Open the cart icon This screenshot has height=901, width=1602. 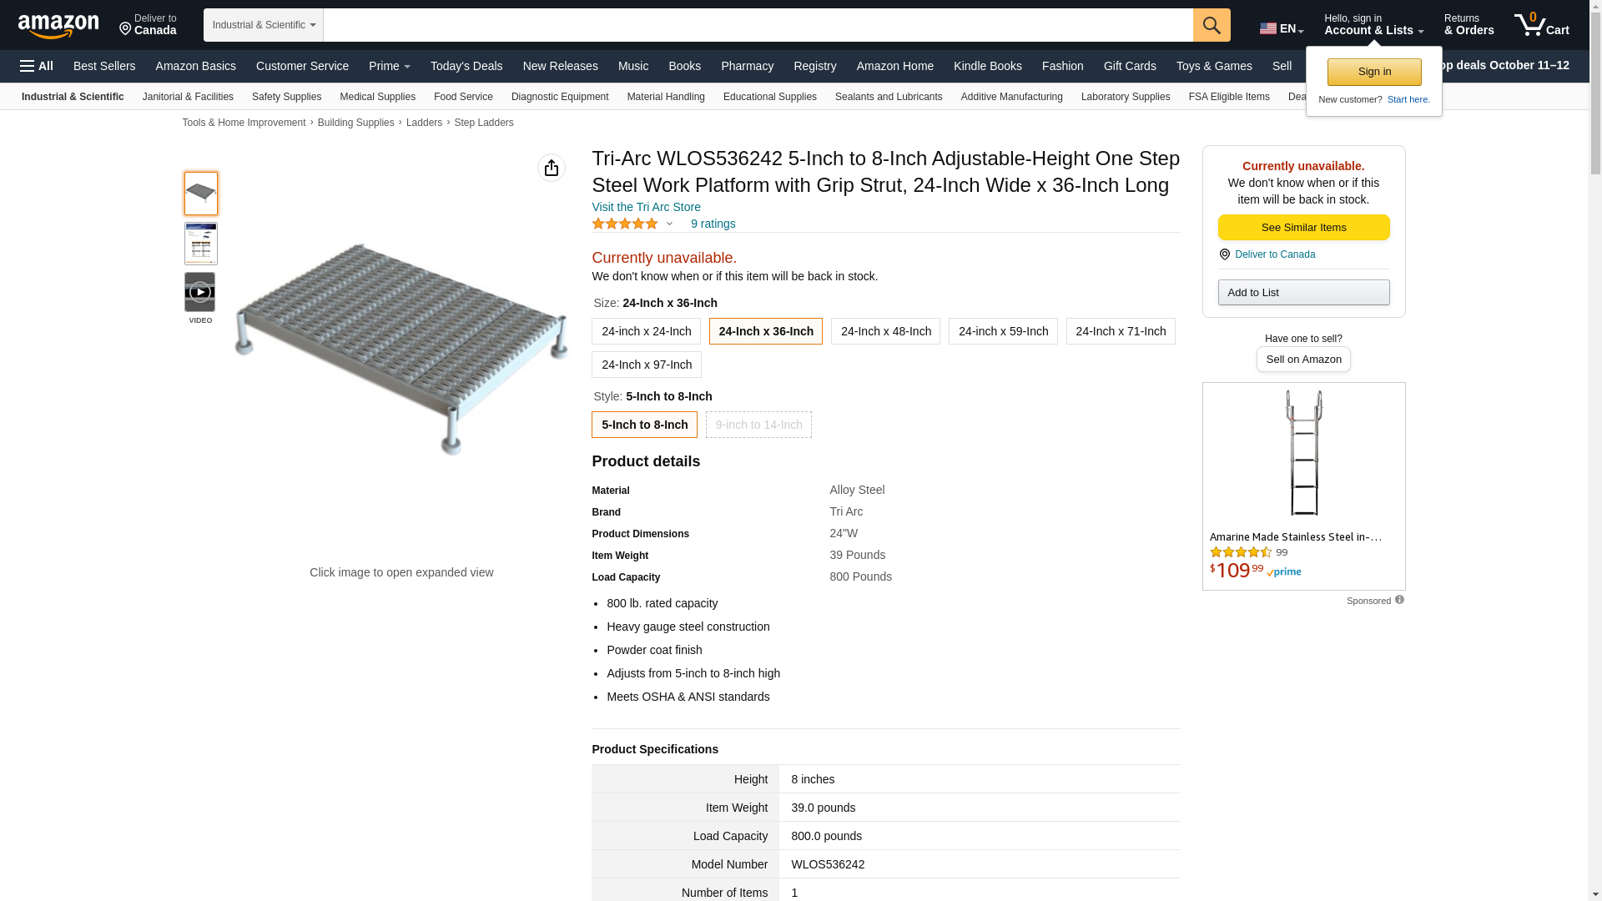(x=1540, y=25)
